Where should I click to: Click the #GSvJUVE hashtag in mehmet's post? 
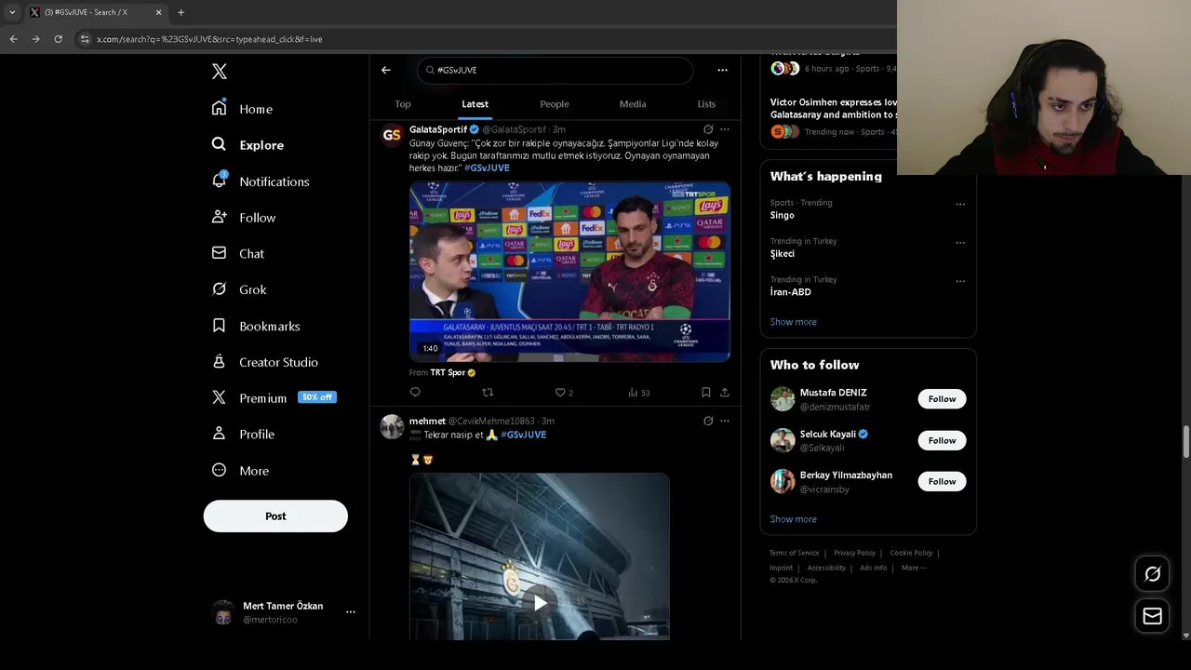(523, 435)
